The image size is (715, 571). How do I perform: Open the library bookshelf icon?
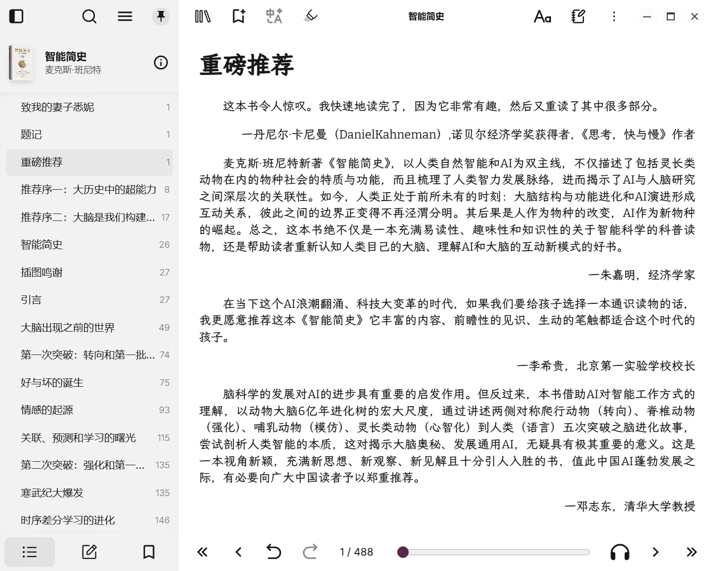click(x=203, y=16)
